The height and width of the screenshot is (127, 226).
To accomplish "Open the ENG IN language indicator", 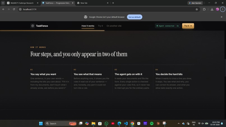I will (194, 123).
